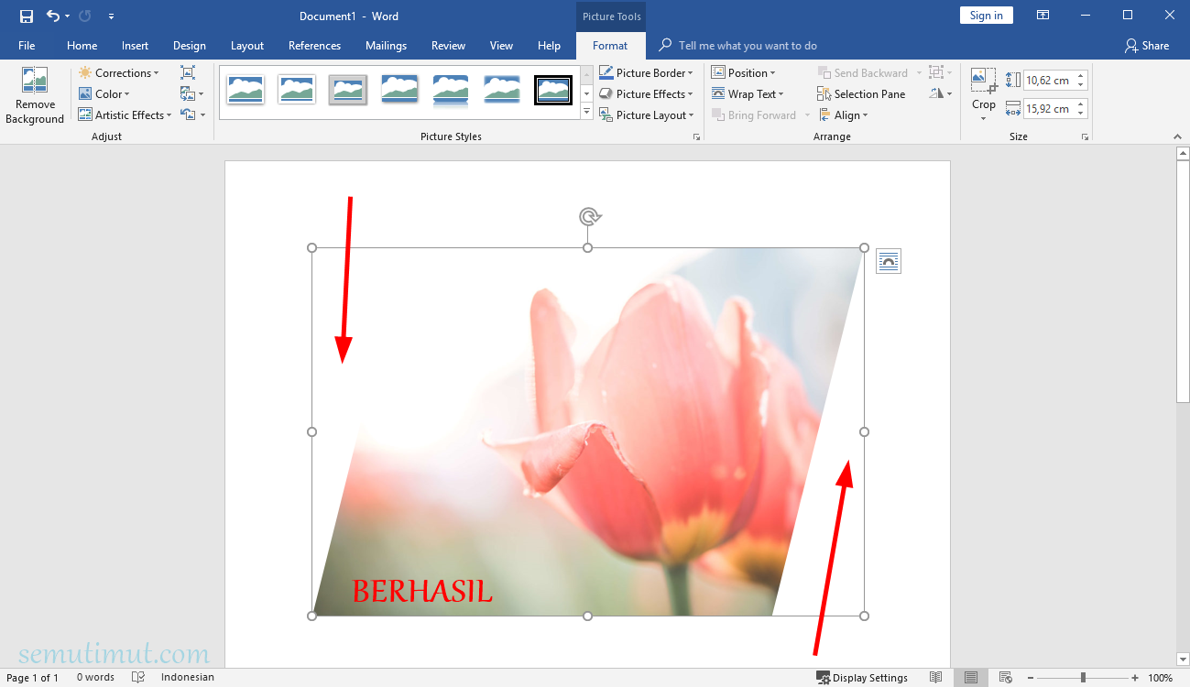Open Ribbon Display Options icon
This screenshot has width=1190, height=687.
click(1043, 16)
